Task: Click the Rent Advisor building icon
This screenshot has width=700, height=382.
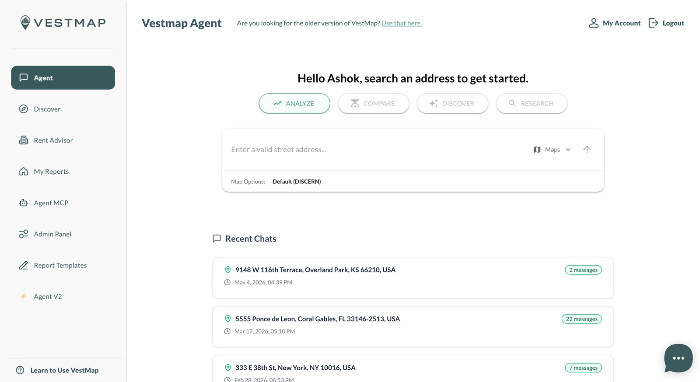Action: 24,140
